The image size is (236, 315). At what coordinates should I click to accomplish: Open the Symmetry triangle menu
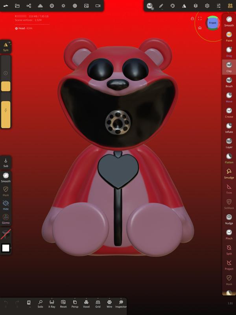click(184, 6)
